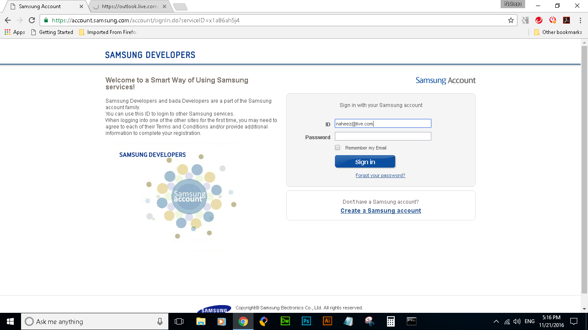Close the Samsung Account tab
The height and width of the screenshot is (330, 588).
click(x=81, y=6)
